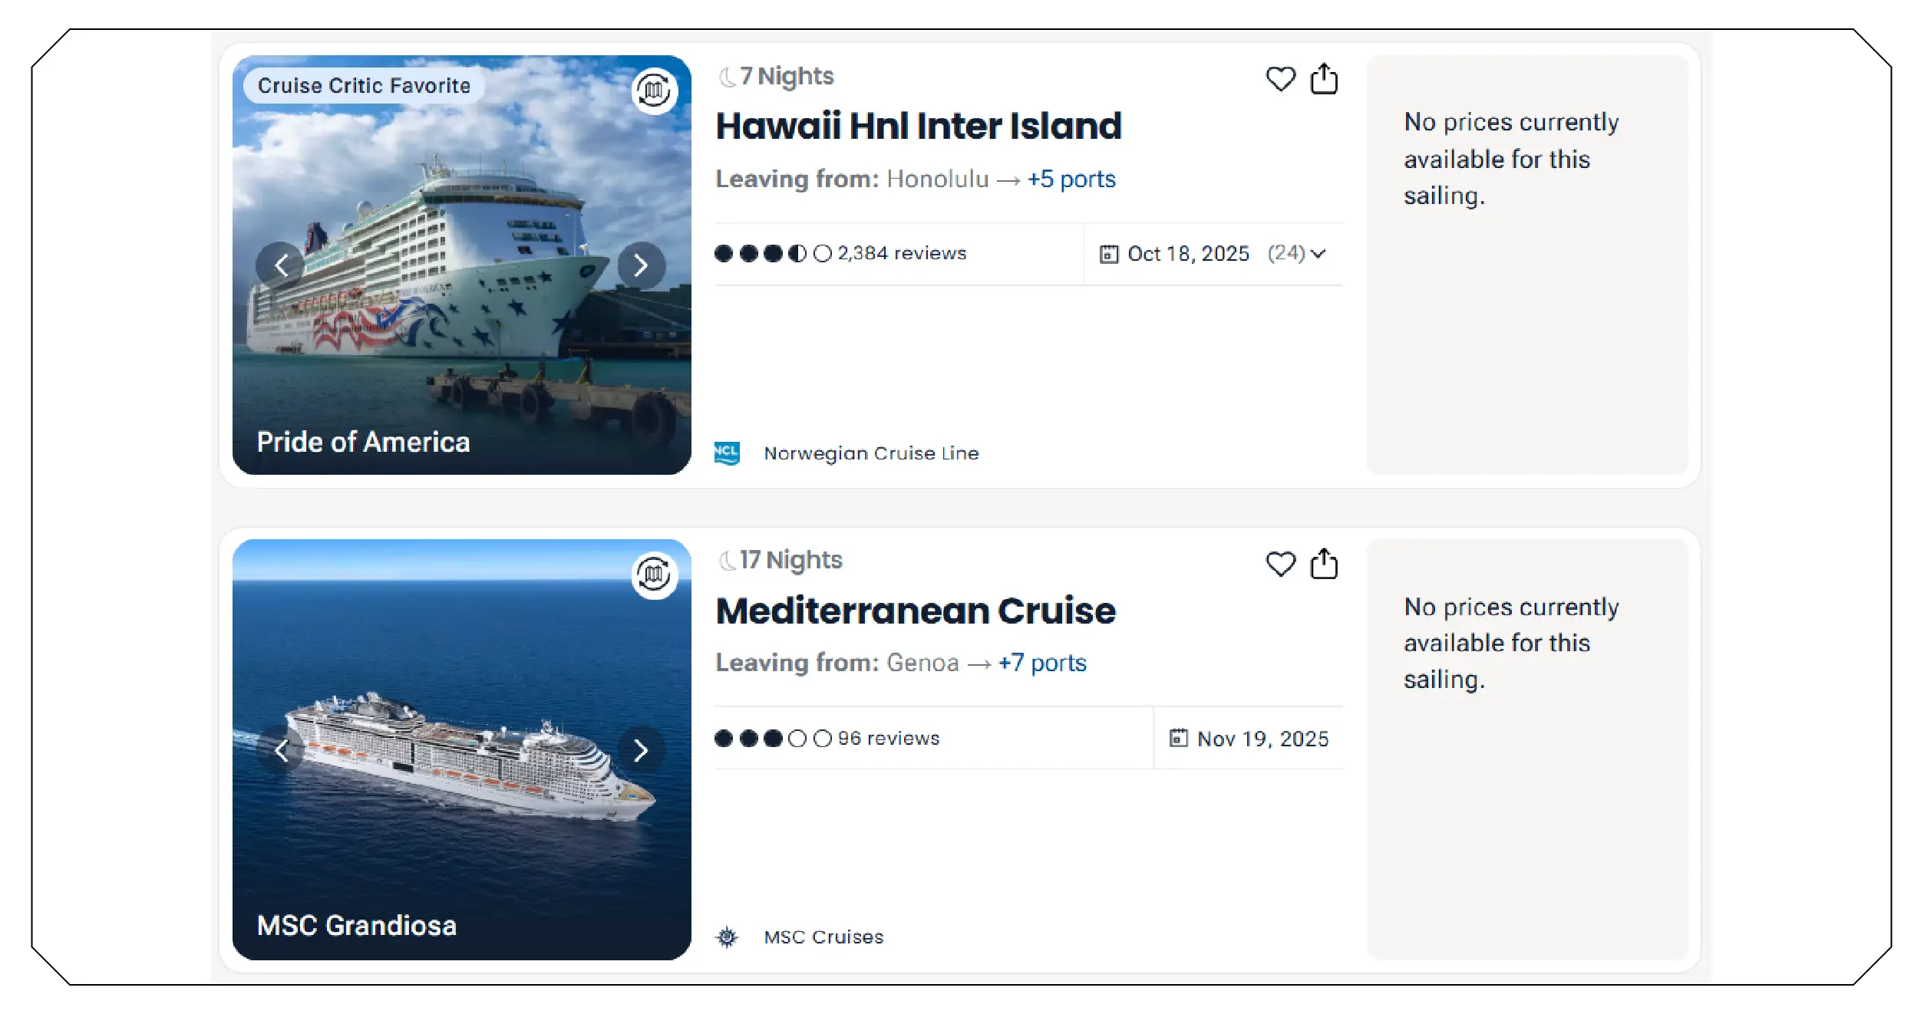Viewport: 1924px width, 1014px height.
Task: Favorite the Mediterranean Cruise
Action: [1280, 565]
